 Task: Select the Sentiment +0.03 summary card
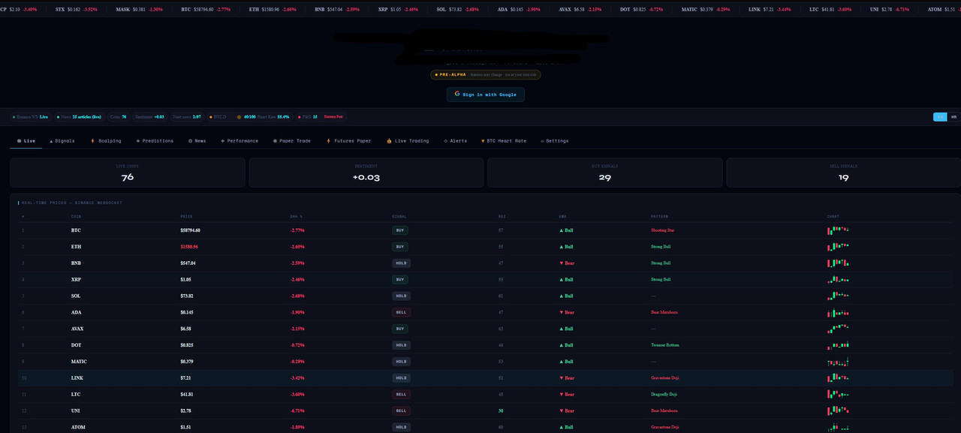(366, 173)
